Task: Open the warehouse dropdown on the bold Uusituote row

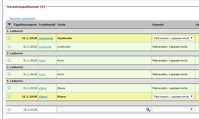Action: click(x=173, y=38)
